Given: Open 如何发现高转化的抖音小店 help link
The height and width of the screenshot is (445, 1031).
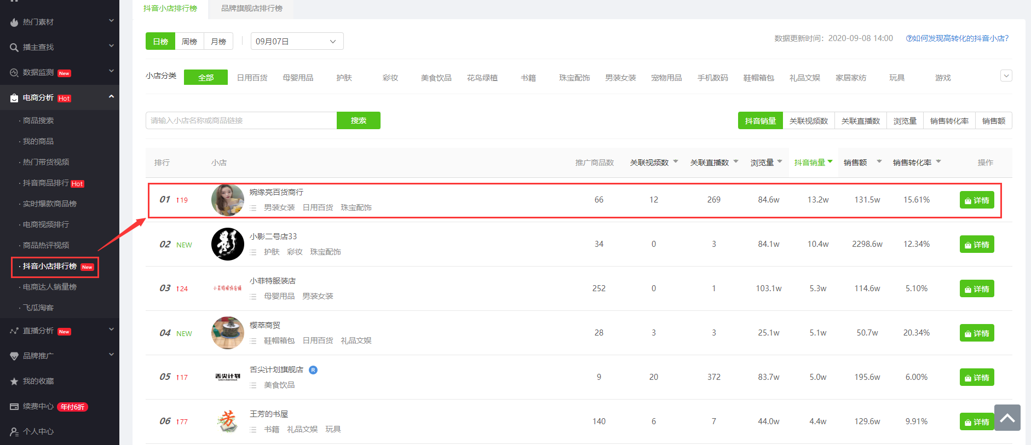Looking at the screenshot, I should [957, 38].
